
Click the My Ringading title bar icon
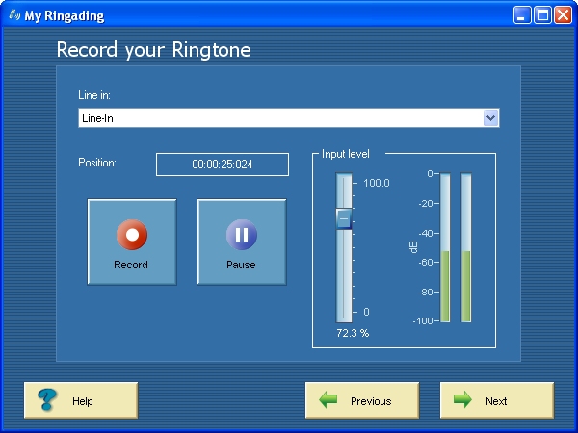(x=14, y=15)
